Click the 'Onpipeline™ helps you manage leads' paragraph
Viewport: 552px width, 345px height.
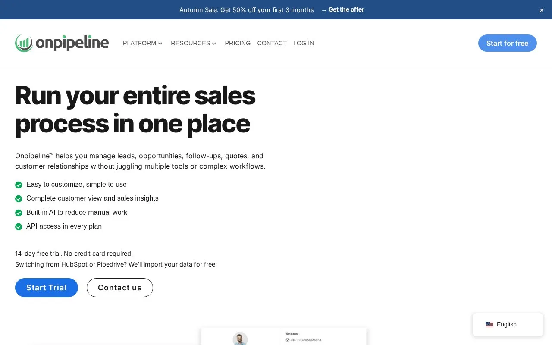[x=140, y=161]
